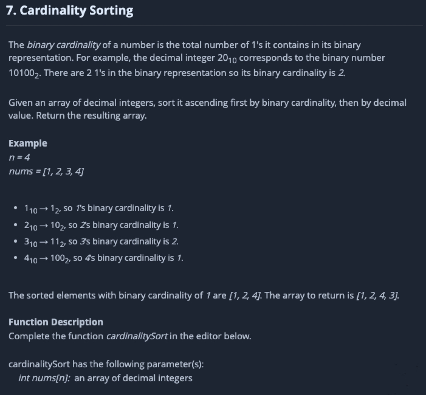This screenshot has height=395, width=426.
Task: Click the bold "Example" heading
Action: [x=28, y=143]
